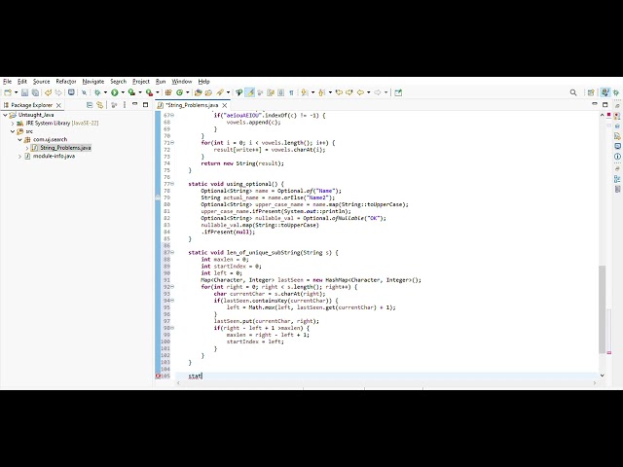Screen dimensions: 623x467
Task: Click the Back navigation arrow
Action: pyautogui.click(x=360, y=92)
